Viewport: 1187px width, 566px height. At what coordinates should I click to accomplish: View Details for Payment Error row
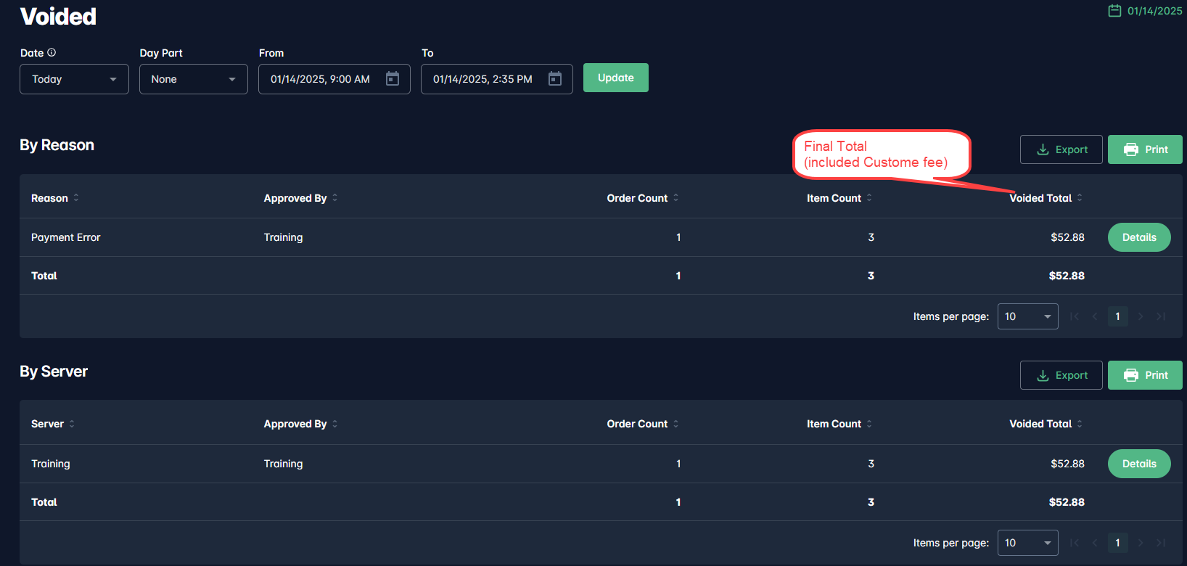(x=1138, y=237)
